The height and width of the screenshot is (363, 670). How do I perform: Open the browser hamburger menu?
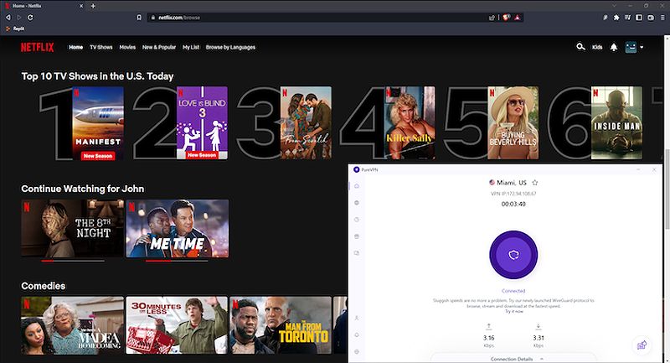pyautogui.click(x=662, y=18)
